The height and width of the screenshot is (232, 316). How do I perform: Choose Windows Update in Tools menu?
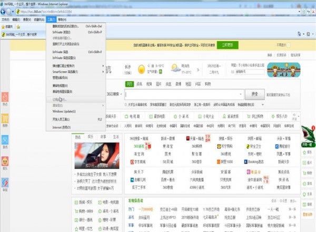(x=76, y=112)
